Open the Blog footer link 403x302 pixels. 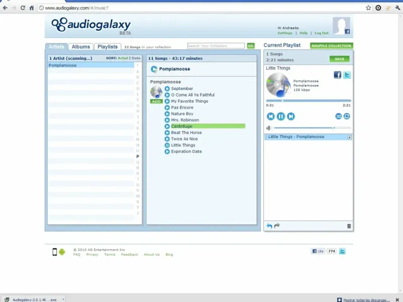[x=169, y=255]
